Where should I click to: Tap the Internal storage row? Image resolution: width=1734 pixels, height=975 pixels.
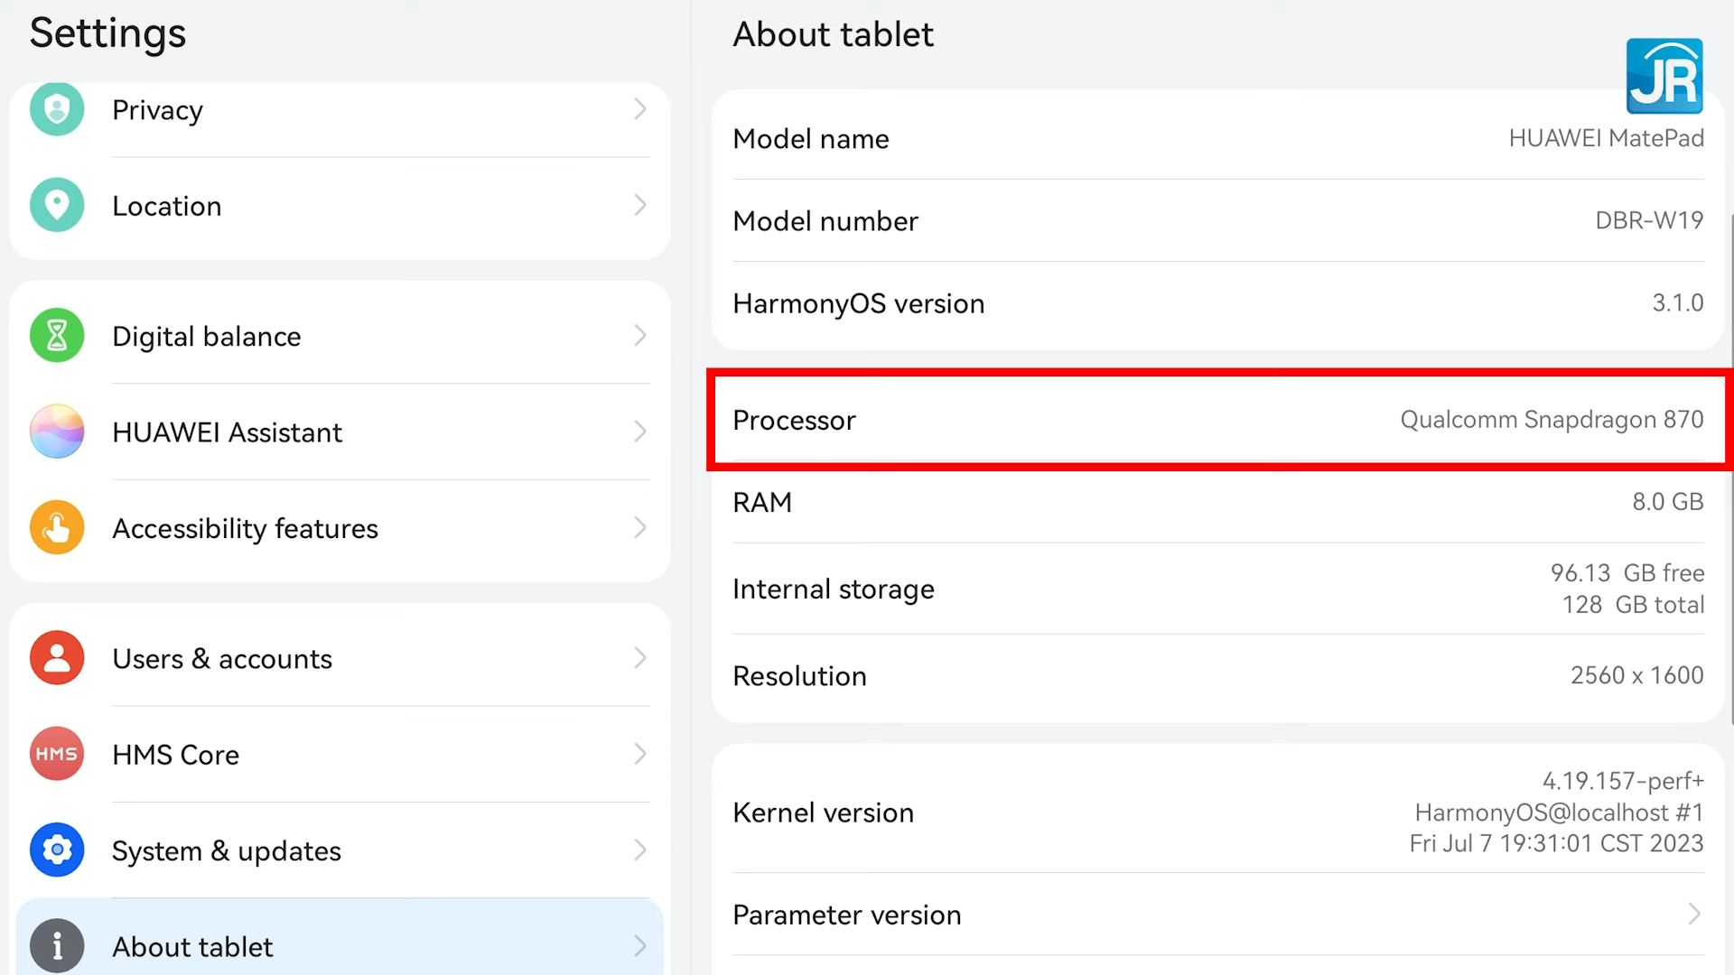coord(1217,589)
